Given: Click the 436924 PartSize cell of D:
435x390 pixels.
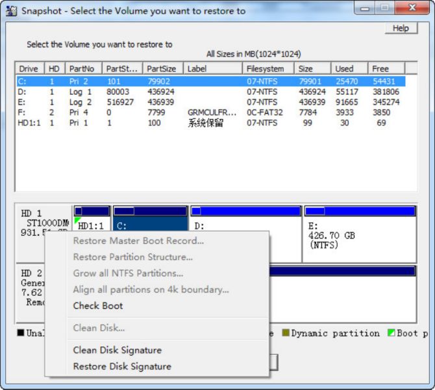Looking at the screenshot, I should click(x=161, y=92).
